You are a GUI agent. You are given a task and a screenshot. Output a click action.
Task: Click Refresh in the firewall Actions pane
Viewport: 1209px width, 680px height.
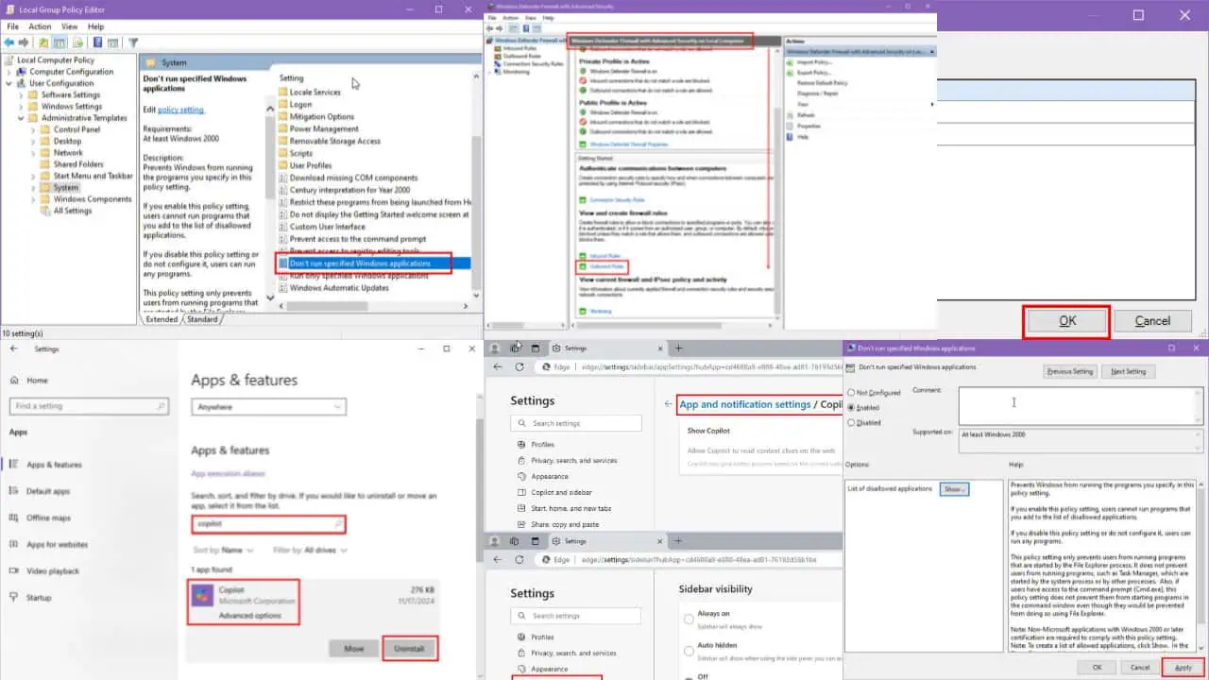pos(806,114)
